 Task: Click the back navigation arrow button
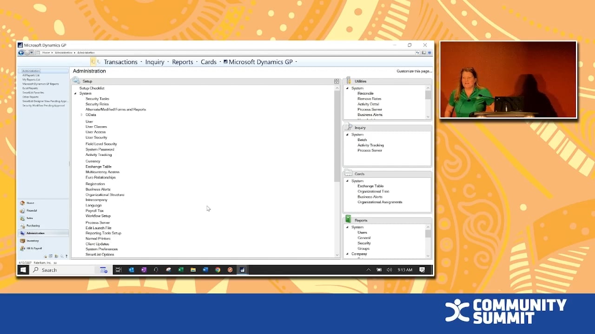point(21,53)
